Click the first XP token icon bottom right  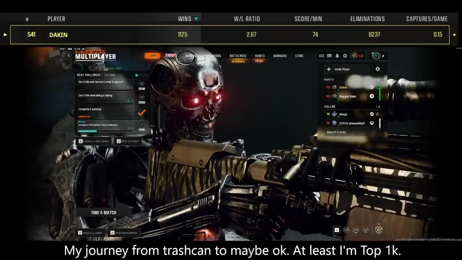pyautogui.click(x=346, y=230)
